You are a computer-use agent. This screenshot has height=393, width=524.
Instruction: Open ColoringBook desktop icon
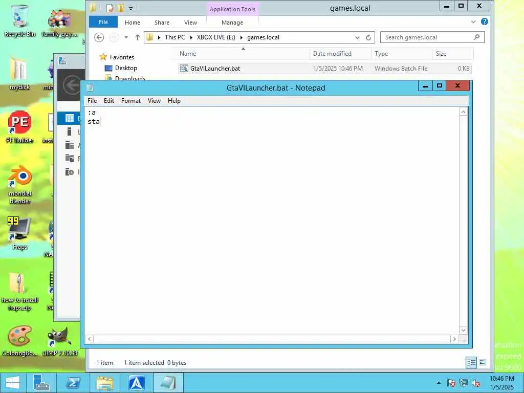coord(20,341)
